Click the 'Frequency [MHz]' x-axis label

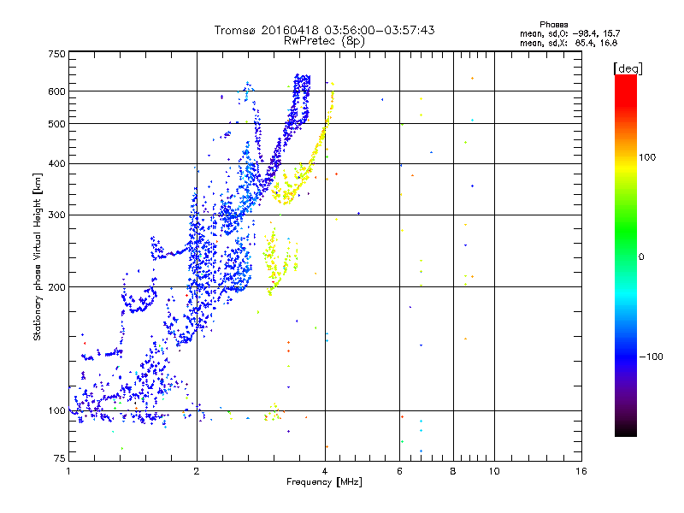pyautogui.click(x=324, y=482)
